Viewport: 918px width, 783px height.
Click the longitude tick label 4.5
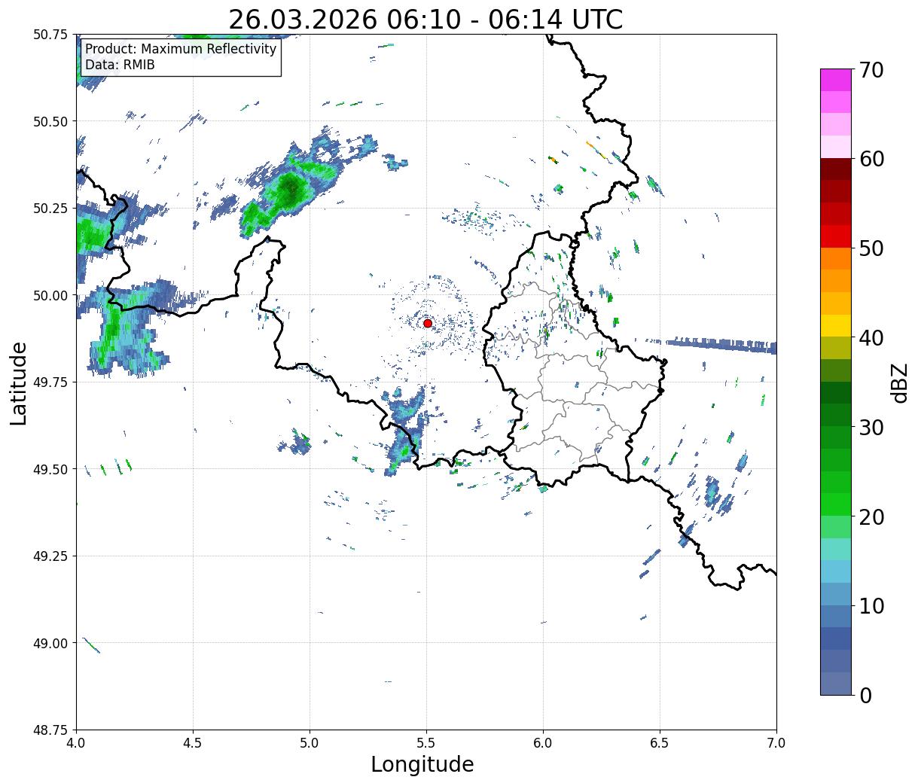(x=193, y=743)
